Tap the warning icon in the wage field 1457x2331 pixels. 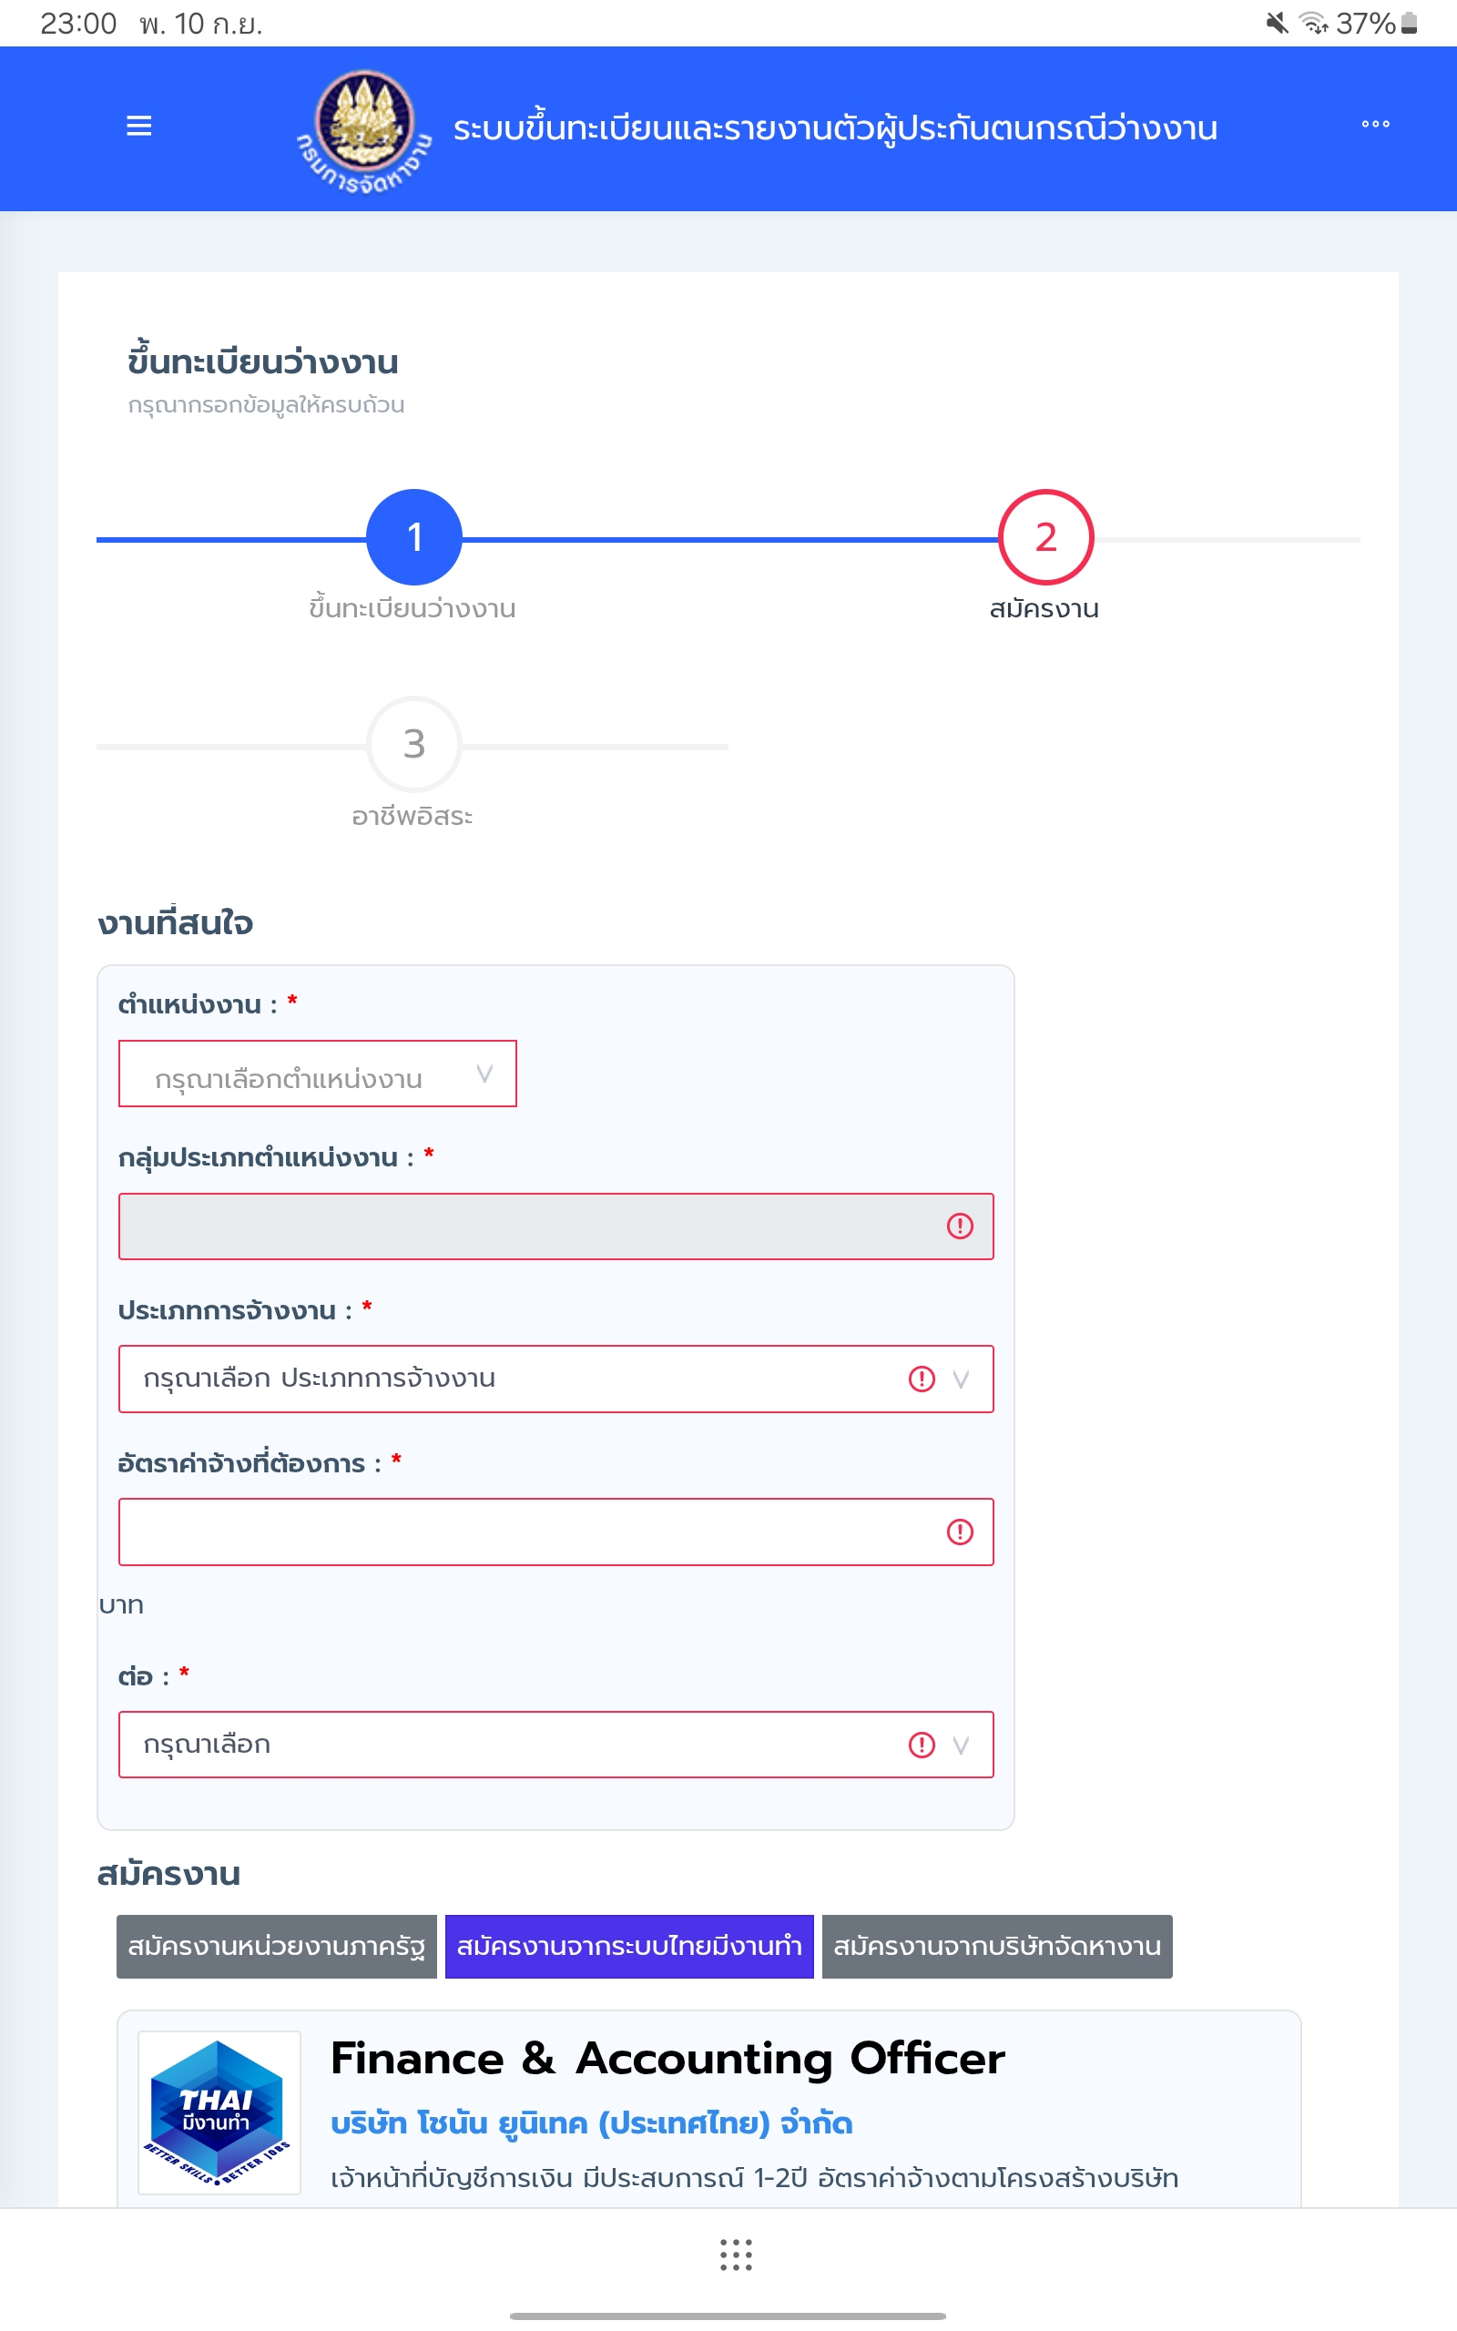point(960,1532)
